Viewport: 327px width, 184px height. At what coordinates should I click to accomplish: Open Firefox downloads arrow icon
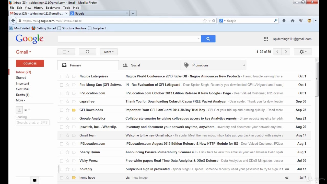(x=284, y=21)
